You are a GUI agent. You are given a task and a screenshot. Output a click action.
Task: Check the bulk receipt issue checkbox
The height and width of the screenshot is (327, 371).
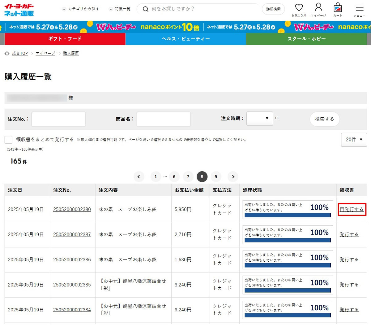[9, 140]
